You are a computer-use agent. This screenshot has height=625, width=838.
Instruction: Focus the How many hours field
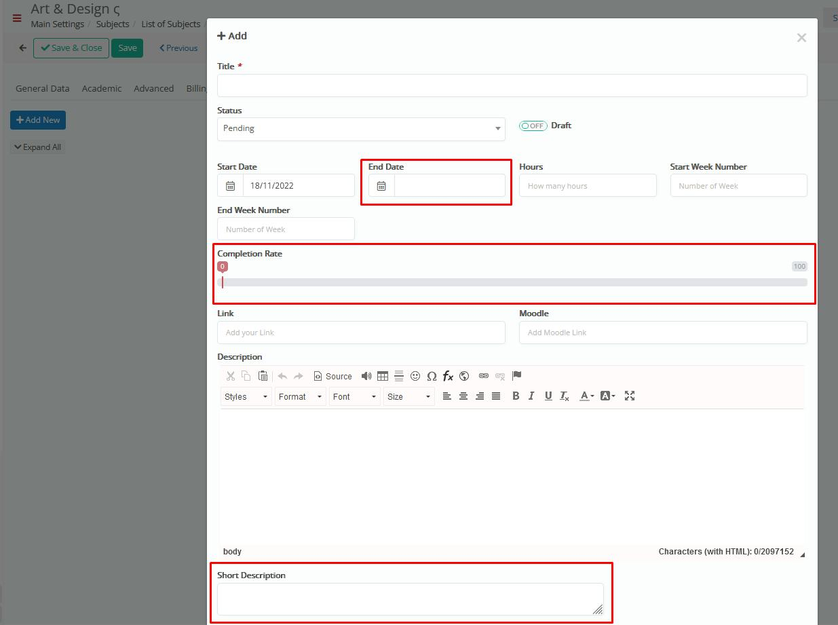(x=588, y=186)
